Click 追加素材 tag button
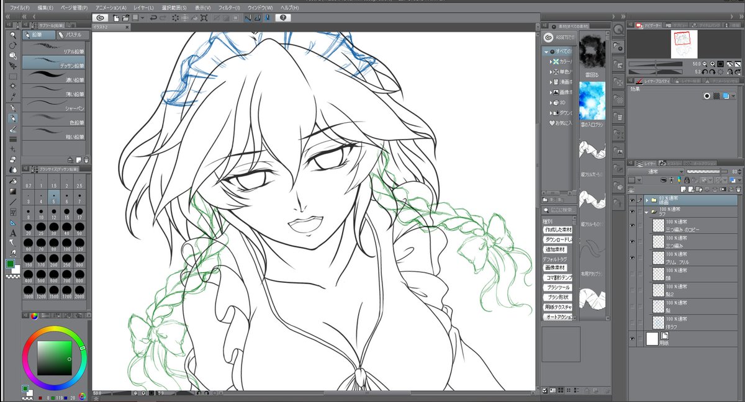745x402 pixels. (554, 249)
